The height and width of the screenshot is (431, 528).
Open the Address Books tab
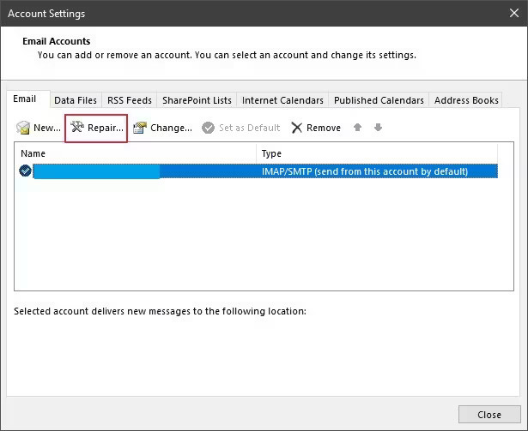[x=466, y=100]
